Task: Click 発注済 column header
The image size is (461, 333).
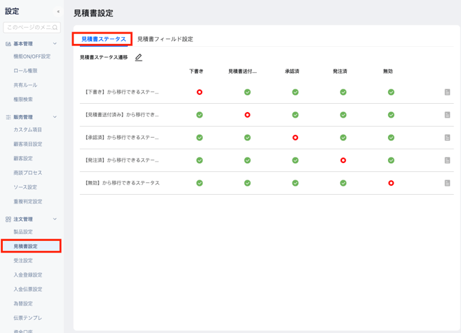Action: (340, 71)
